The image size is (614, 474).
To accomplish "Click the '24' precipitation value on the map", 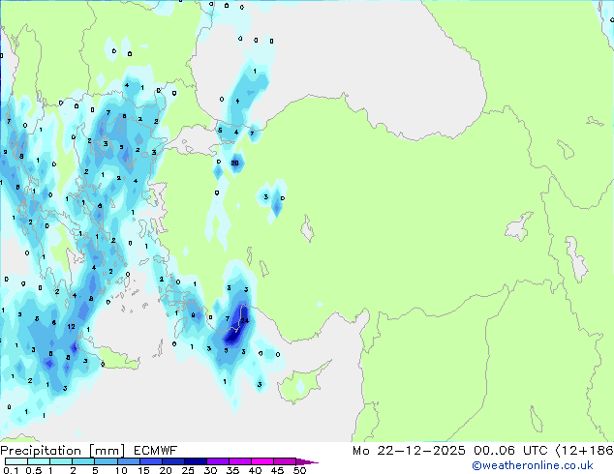I will point(245,321).
